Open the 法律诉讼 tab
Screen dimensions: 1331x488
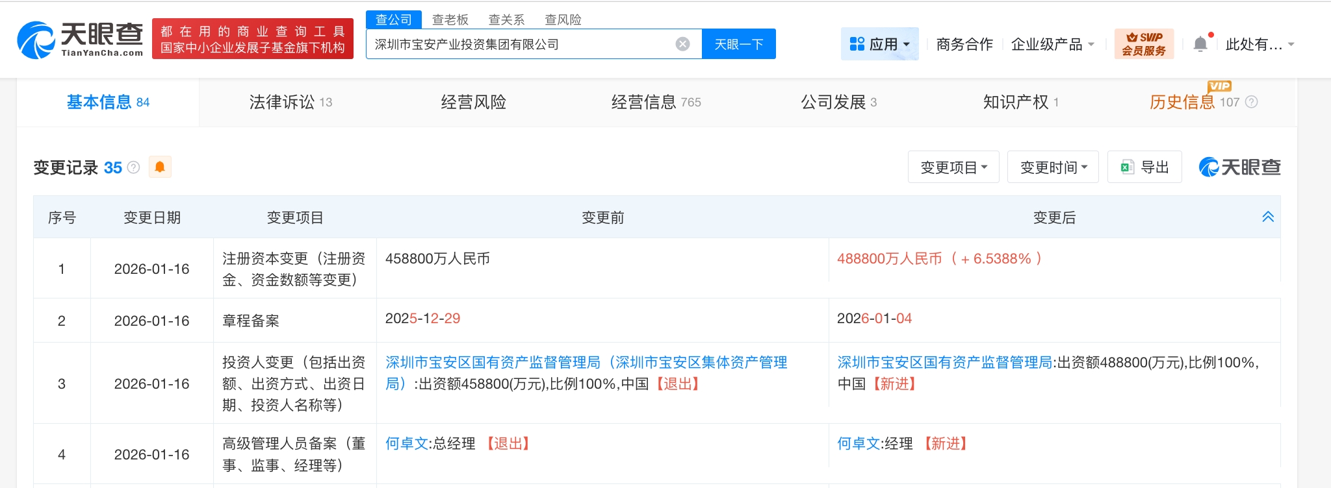[x=291, y=102]
